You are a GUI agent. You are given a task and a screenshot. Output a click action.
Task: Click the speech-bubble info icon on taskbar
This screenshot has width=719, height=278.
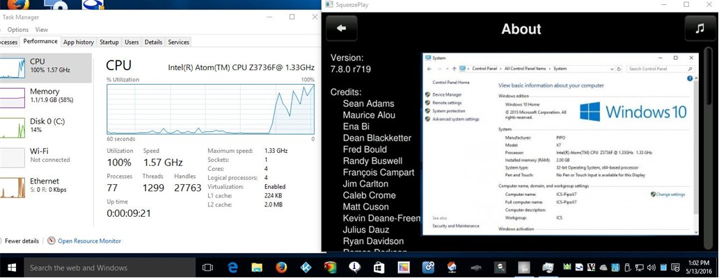click(x=354, y=268)
